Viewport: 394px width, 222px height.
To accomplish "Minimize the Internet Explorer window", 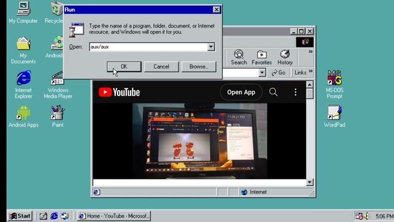I will (x=294, y=31).
